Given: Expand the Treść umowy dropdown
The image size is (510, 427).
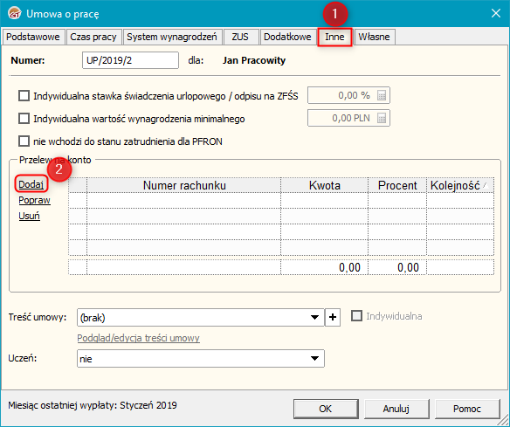Looking at the screenshot, I should click(x=314, y=317).
